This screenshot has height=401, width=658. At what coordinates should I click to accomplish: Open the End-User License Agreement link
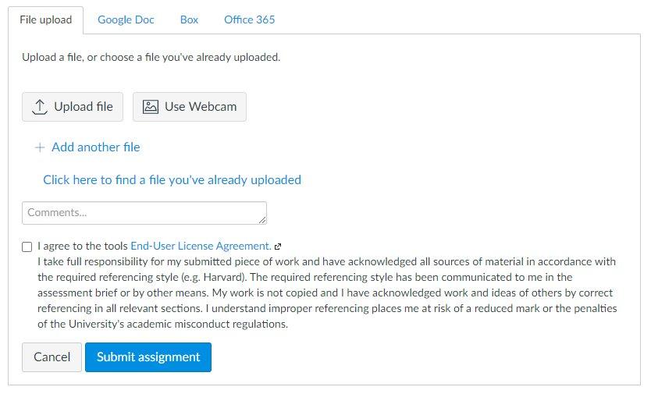click(201, 247)
